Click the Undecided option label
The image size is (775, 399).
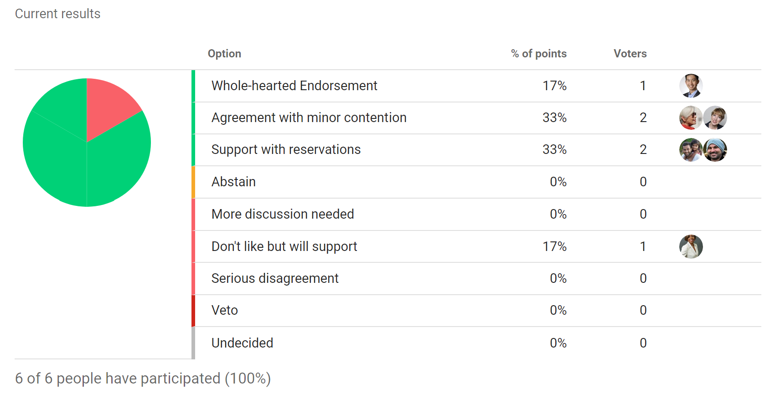click(242, 343)
